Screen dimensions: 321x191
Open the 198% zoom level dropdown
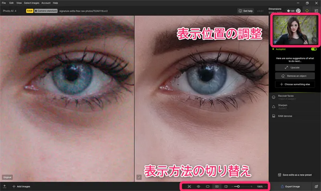coord(262,187)
